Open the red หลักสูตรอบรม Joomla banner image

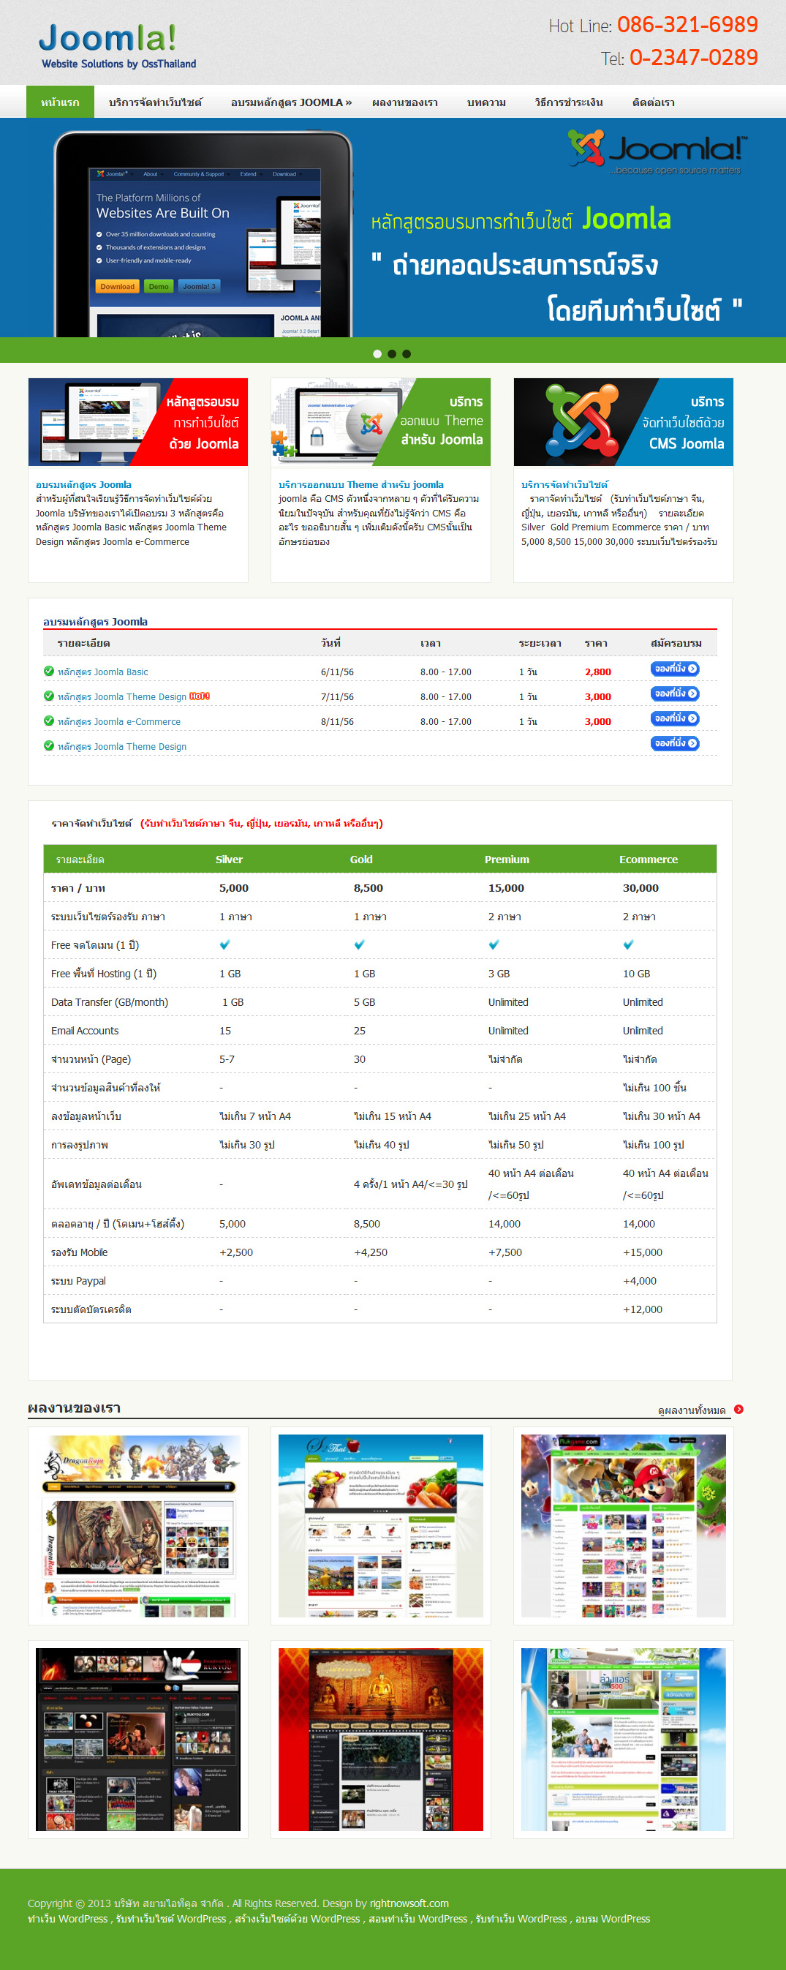click(137, 421)
